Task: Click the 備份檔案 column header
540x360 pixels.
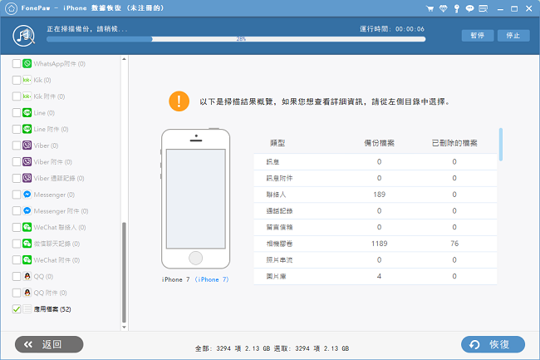Action: pos(379,143)
